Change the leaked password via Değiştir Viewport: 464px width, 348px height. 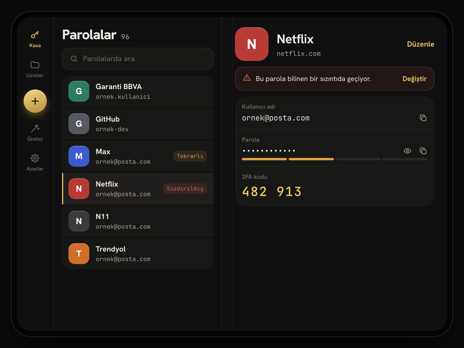415,79
